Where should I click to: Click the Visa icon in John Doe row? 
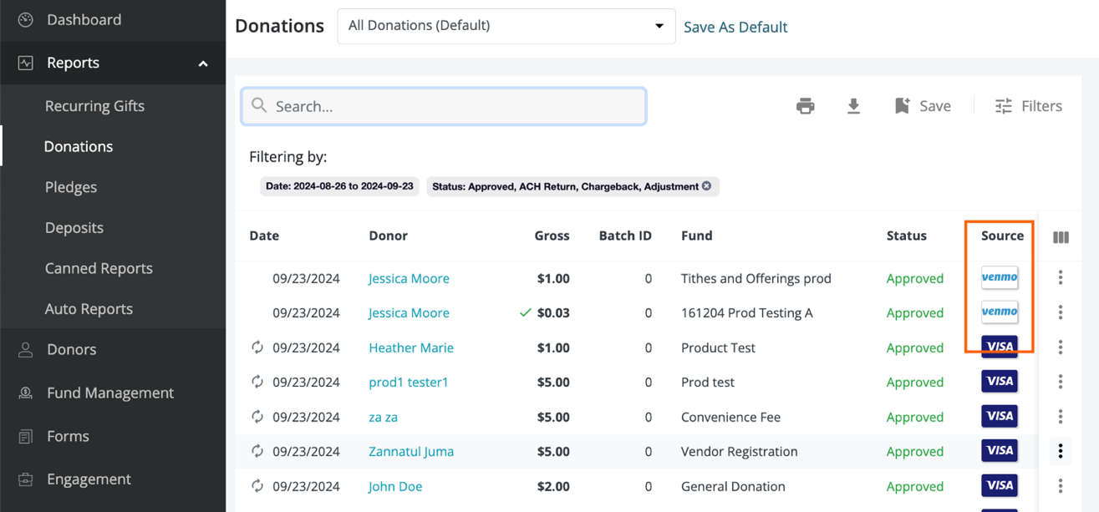click(x=999, y=485)
